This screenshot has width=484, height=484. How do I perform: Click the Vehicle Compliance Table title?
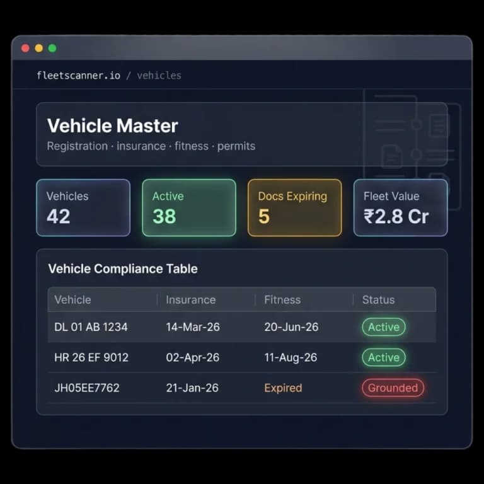(123, 269)
